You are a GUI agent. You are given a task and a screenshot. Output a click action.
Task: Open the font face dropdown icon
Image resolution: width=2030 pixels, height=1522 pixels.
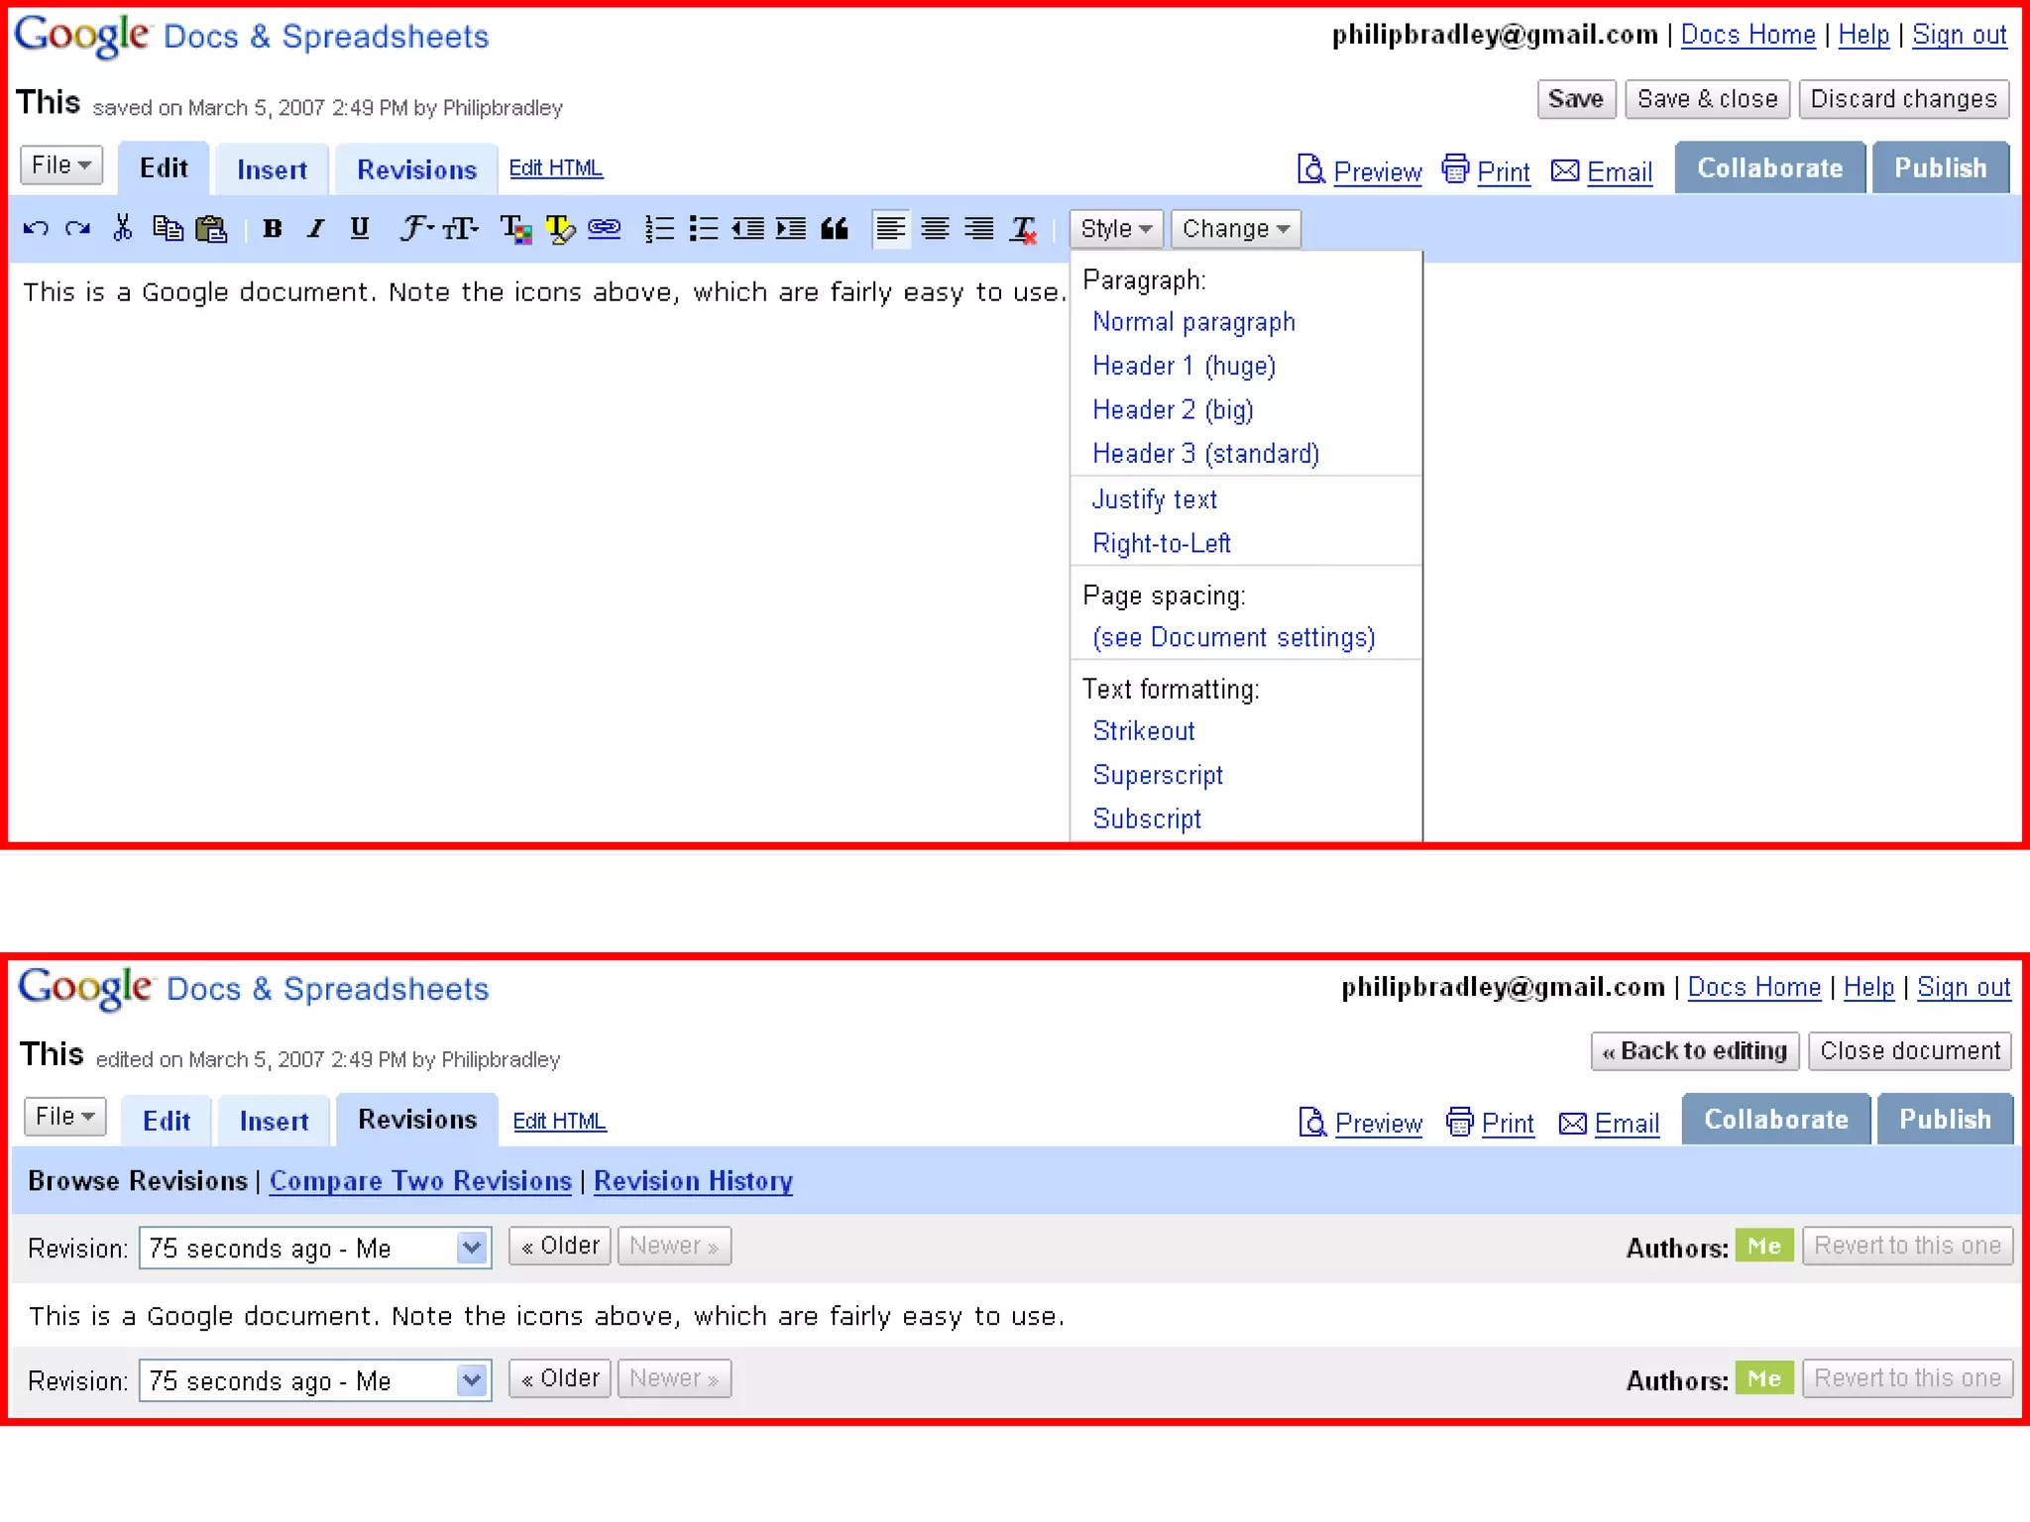point(416,229)
